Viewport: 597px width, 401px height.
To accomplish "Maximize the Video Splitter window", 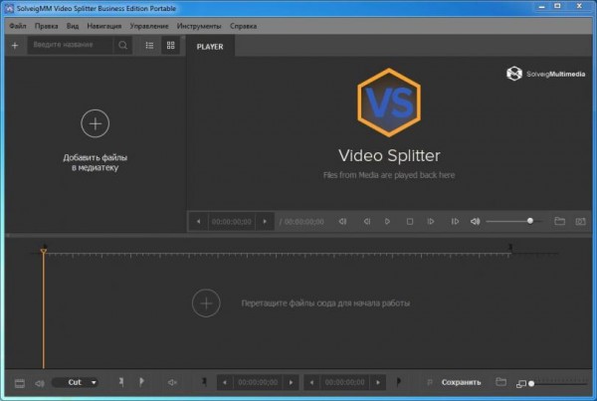I will pos(557,6).
